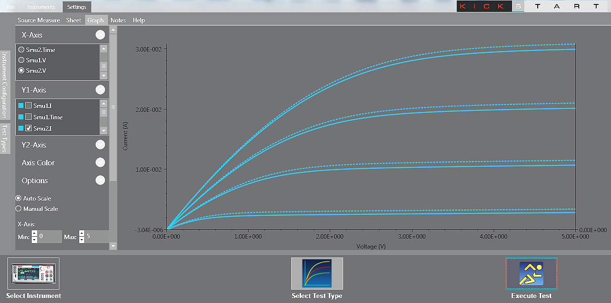Screen dimensions: 611x303
Task: Collapse the X-Axis section
Action: [101, 35]
